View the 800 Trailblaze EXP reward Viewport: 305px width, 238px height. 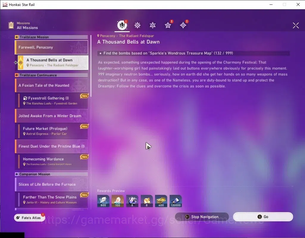pos(103,201)
